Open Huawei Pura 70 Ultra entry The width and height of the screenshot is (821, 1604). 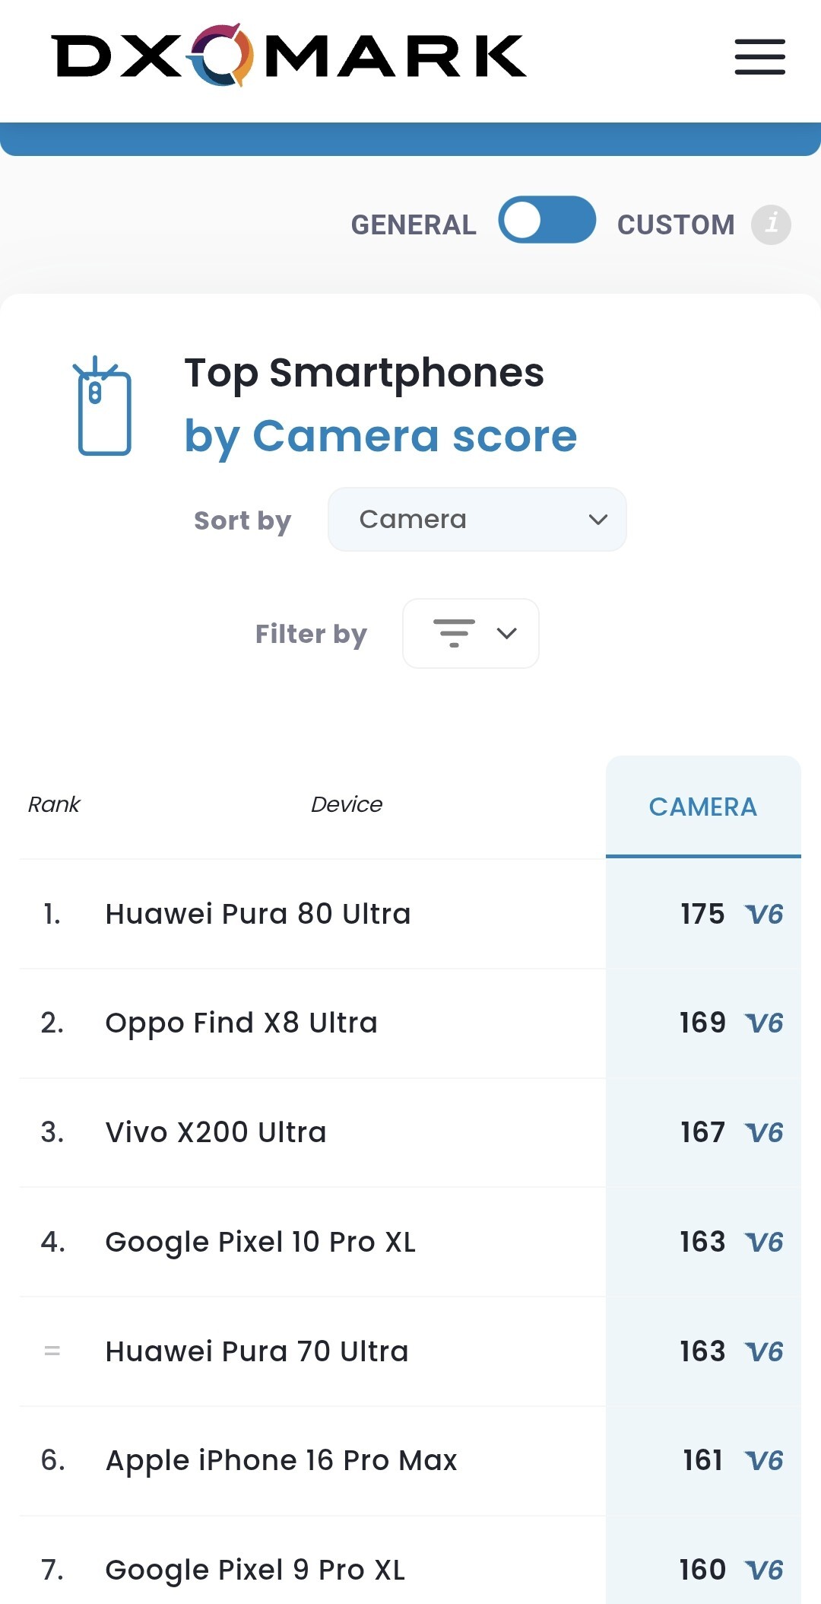tap(257, 1351)
